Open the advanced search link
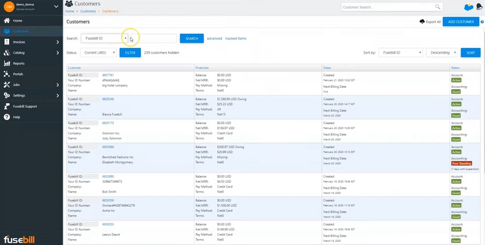This screenshot has height=245, width=485. click(x=214, y=38)
